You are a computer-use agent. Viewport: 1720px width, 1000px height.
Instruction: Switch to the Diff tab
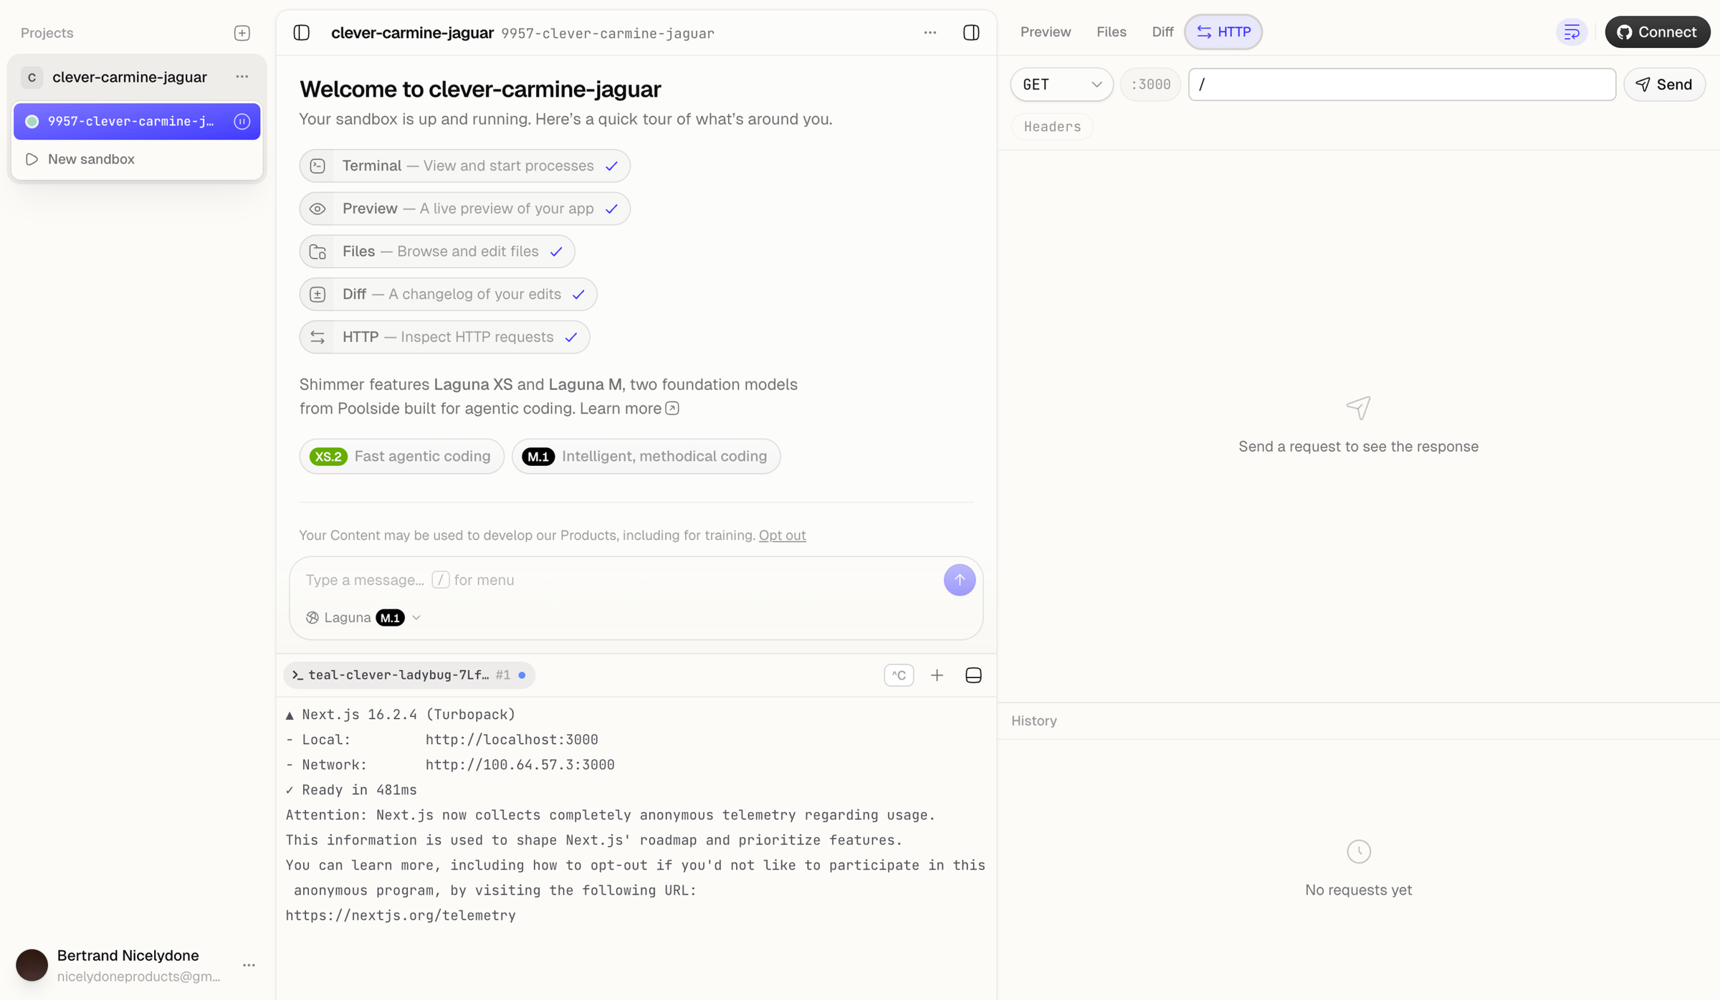point(1162,32)
